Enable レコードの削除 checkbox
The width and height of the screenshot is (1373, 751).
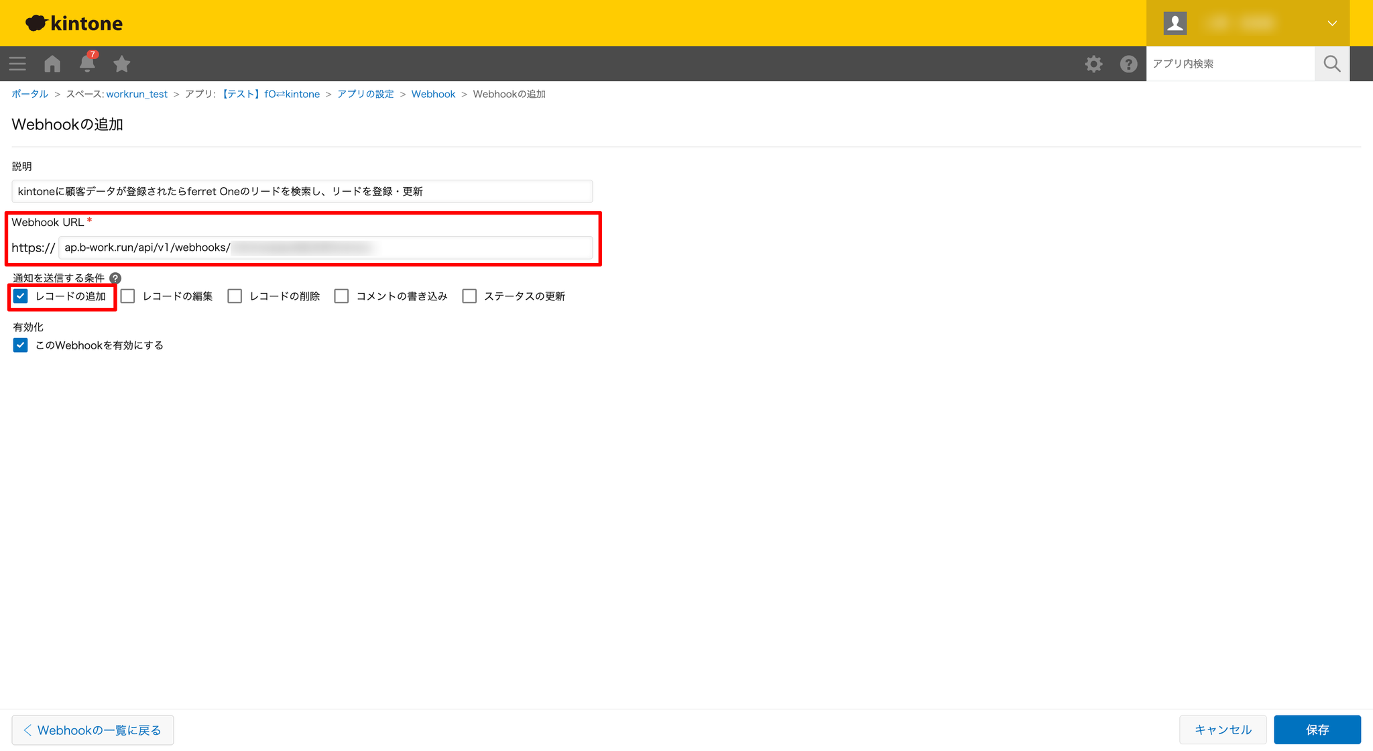click(x=235, y=296)
